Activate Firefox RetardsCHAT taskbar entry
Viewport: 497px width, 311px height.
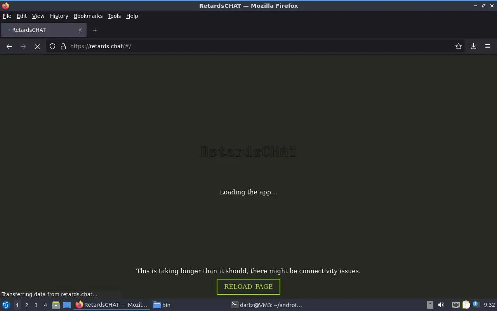click(x=112, y=305)
